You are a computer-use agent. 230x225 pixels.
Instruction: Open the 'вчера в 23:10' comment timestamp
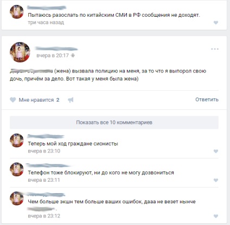click(x=44, y=151)
